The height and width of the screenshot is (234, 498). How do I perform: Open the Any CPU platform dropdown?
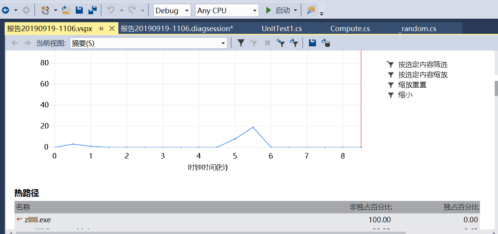coord(227,11)
